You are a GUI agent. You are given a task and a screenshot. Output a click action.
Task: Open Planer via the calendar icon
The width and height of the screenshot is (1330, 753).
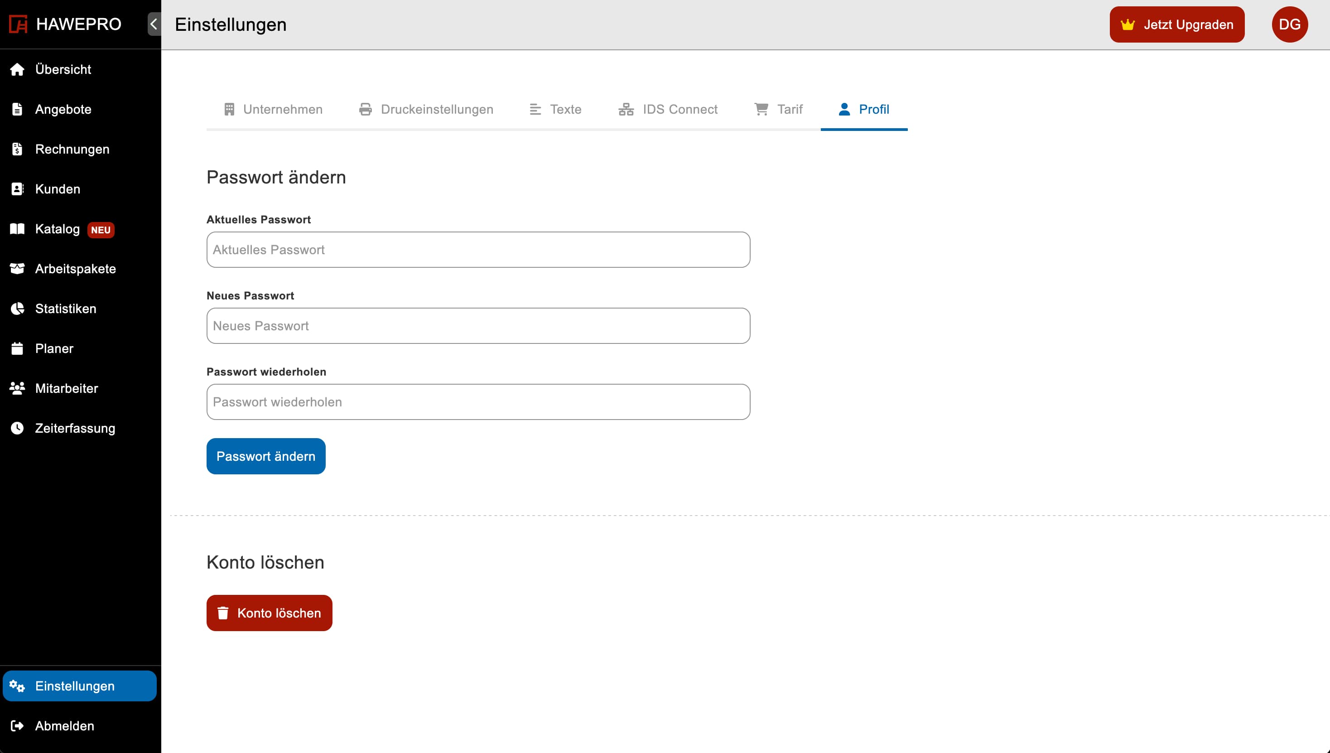[17, 348]
